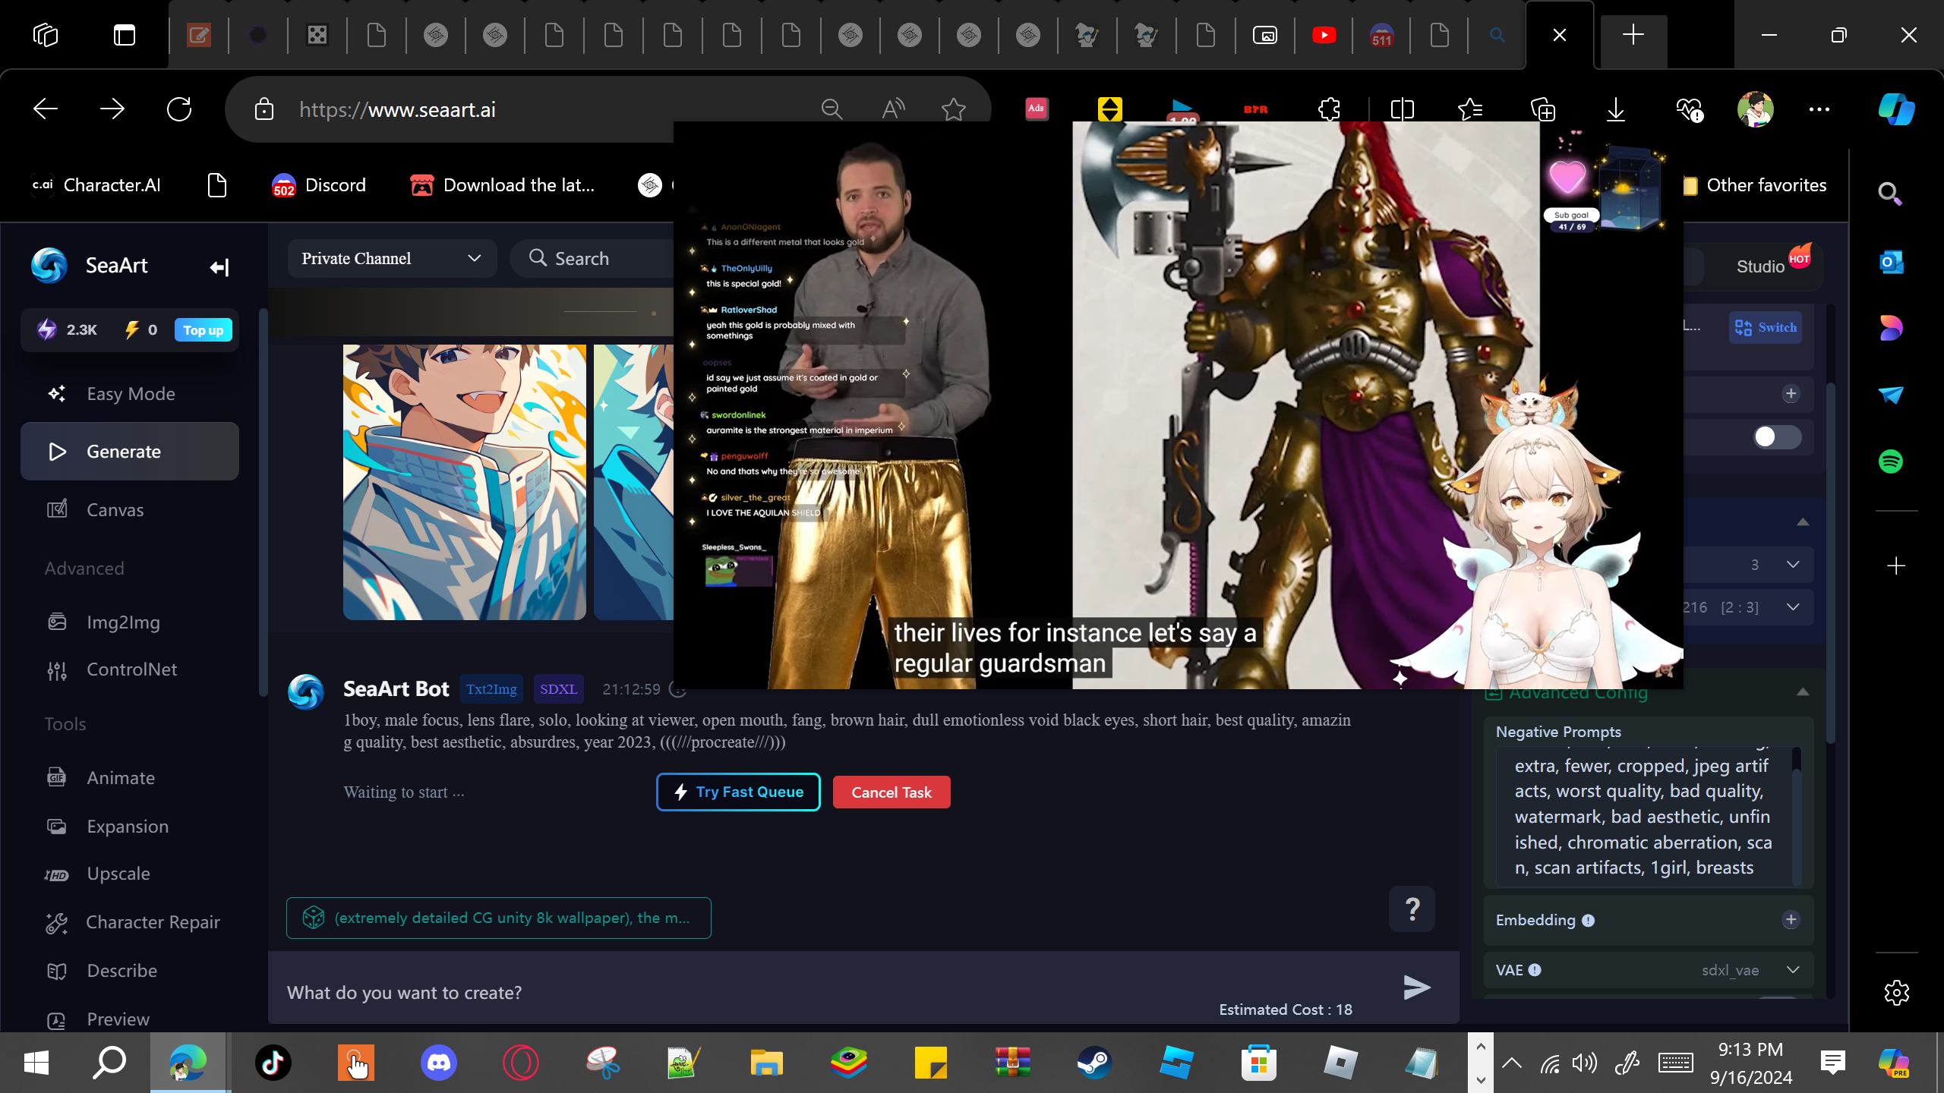Open the volume control in the tray
This screenshot has width=1944, height=1093.
coord(1585,1063)
